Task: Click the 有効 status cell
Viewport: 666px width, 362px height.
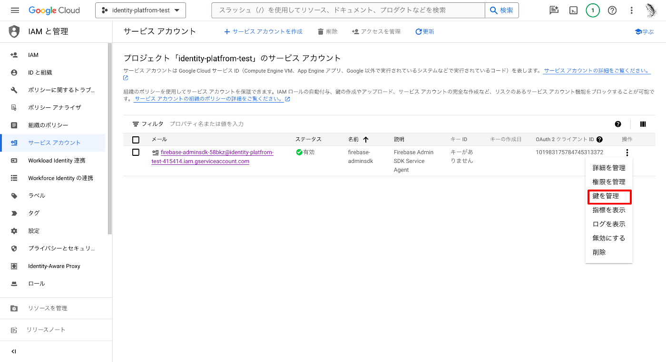Action: (305, 152)
